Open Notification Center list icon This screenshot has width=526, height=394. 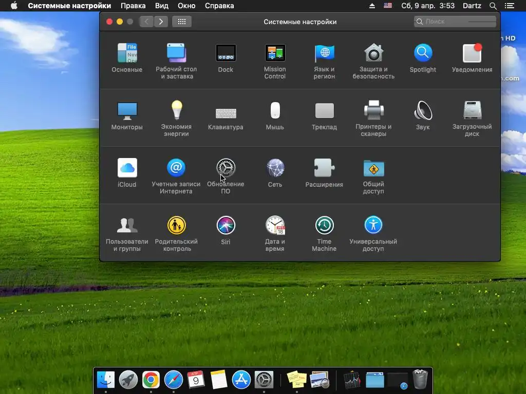click(x=509, y=6)
